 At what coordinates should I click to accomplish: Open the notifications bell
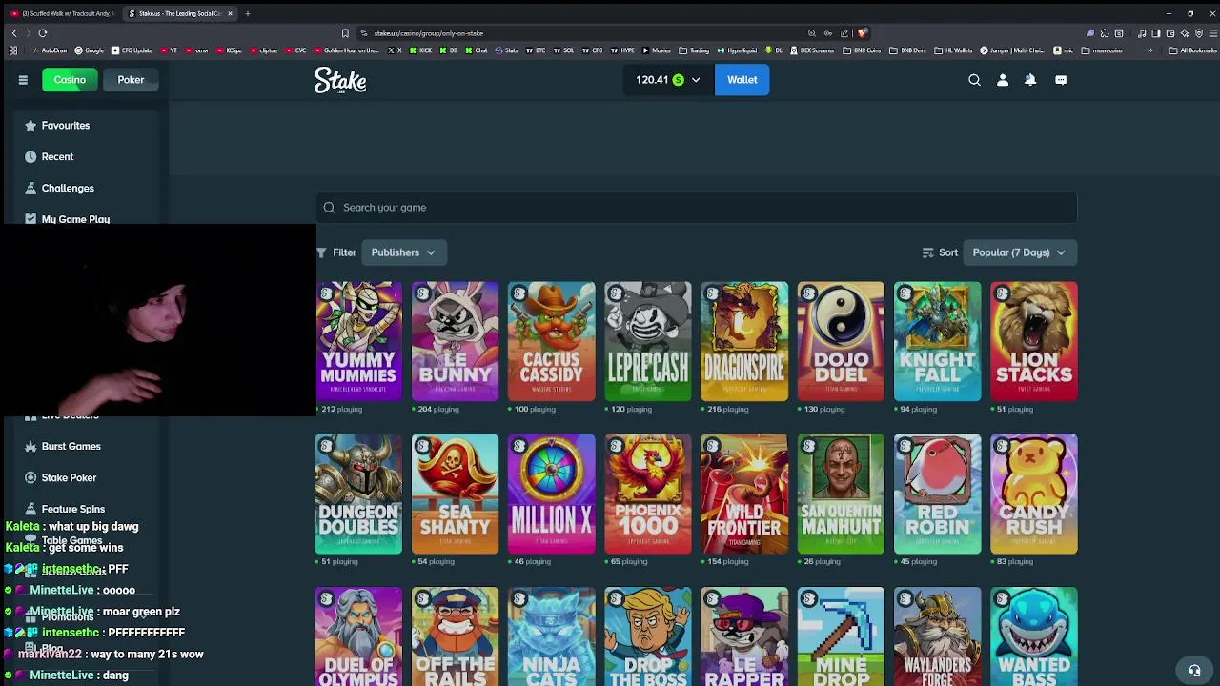coord(1030,80)
